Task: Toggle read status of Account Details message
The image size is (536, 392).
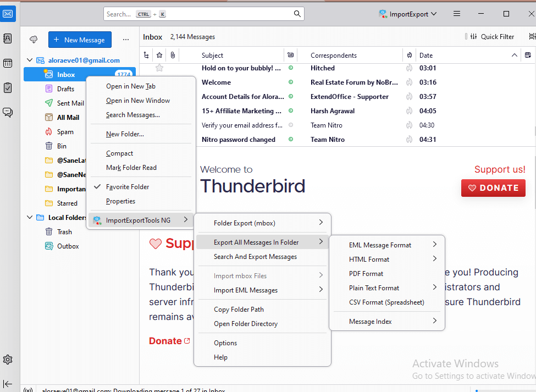Action: 291,96
